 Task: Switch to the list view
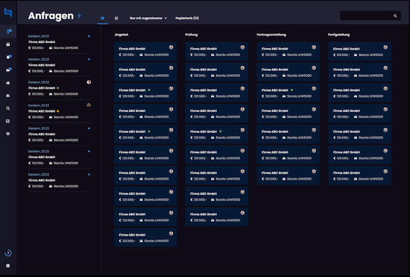116,18
